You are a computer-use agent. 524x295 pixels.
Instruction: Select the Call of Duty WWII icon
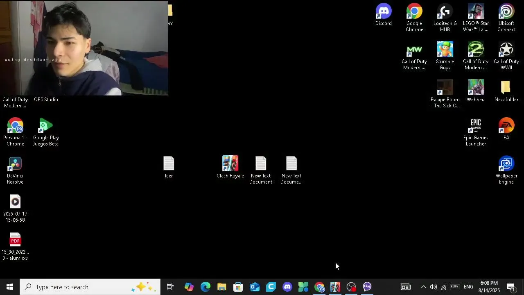[506, 56]
